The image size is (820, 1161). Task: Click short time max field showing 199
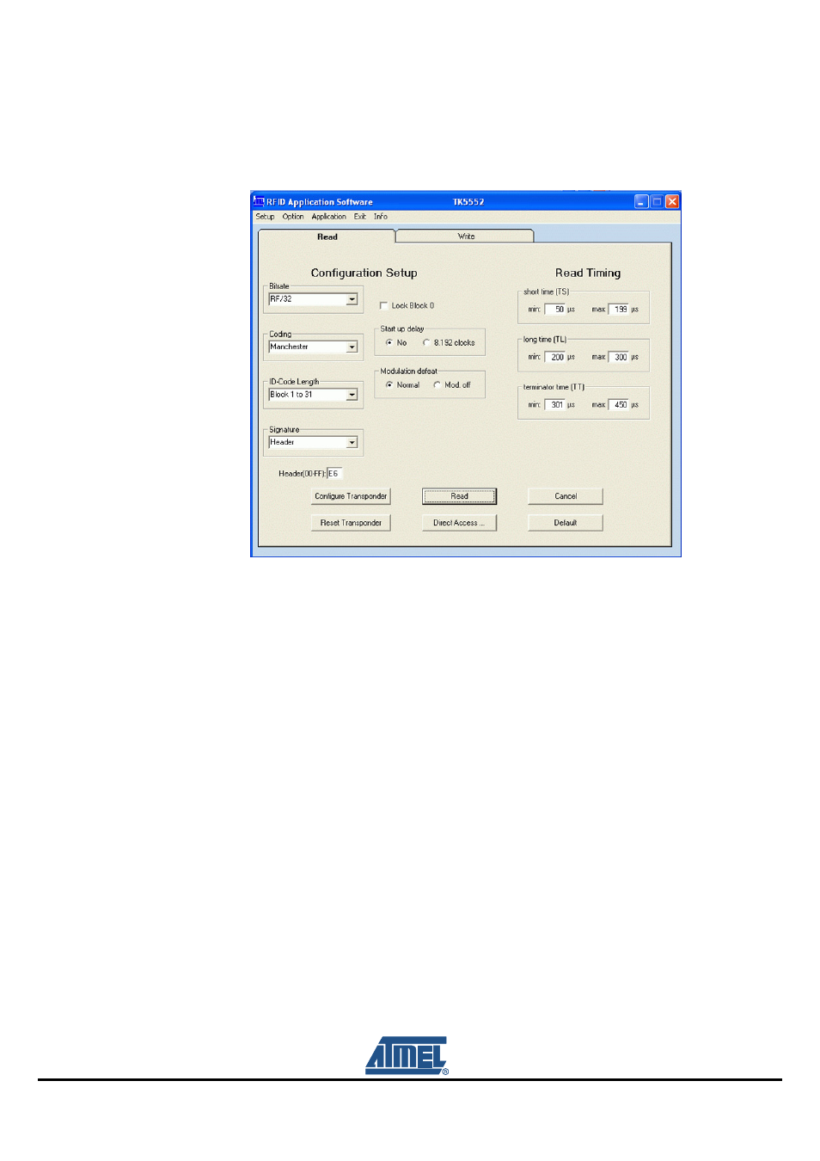(x=619, y=309)
